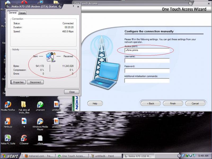Launch Windows Media Player shortcut
The width and height of the screenshot is (212, 159).
tap(40, 124)
